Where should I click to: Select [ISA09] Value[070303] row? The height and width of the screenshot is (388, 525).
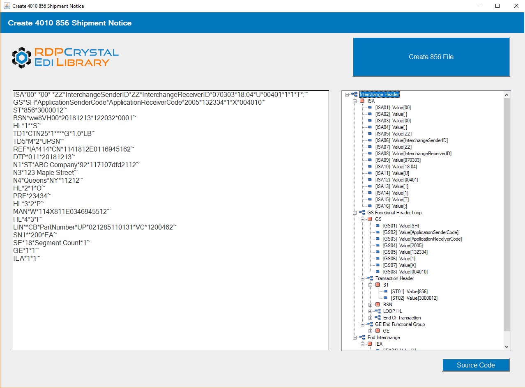(398, 160)
